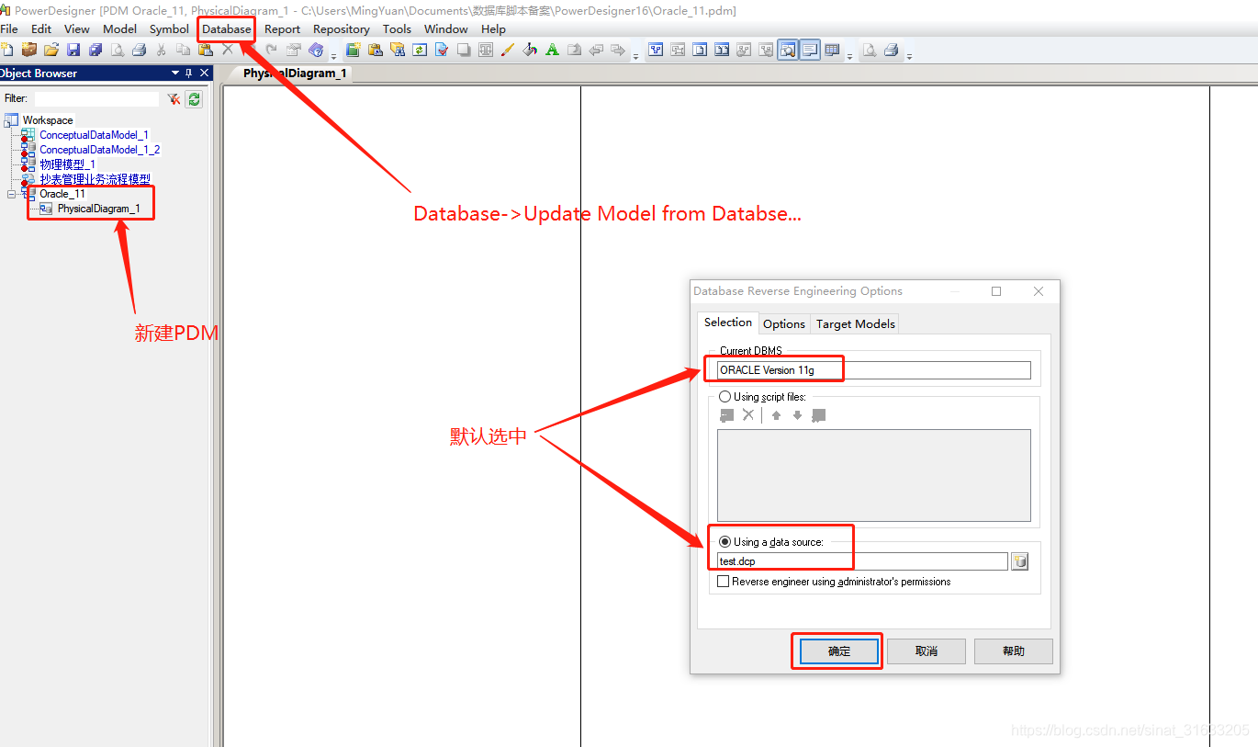This screenshot has width=1258, height=747.
Task: Click the green refresh-arrows toolbar icon
Action: tap(420, 50)
